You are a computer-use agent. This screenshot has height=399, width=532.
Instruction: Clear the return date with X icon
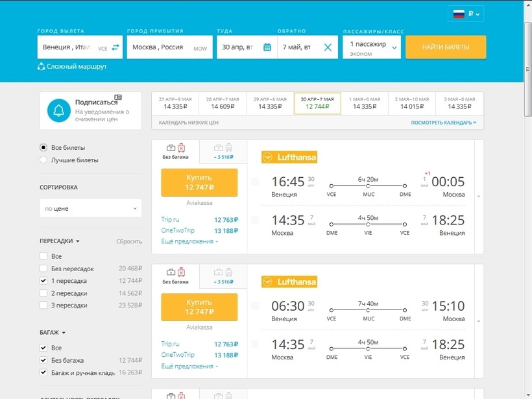(328, 47)
